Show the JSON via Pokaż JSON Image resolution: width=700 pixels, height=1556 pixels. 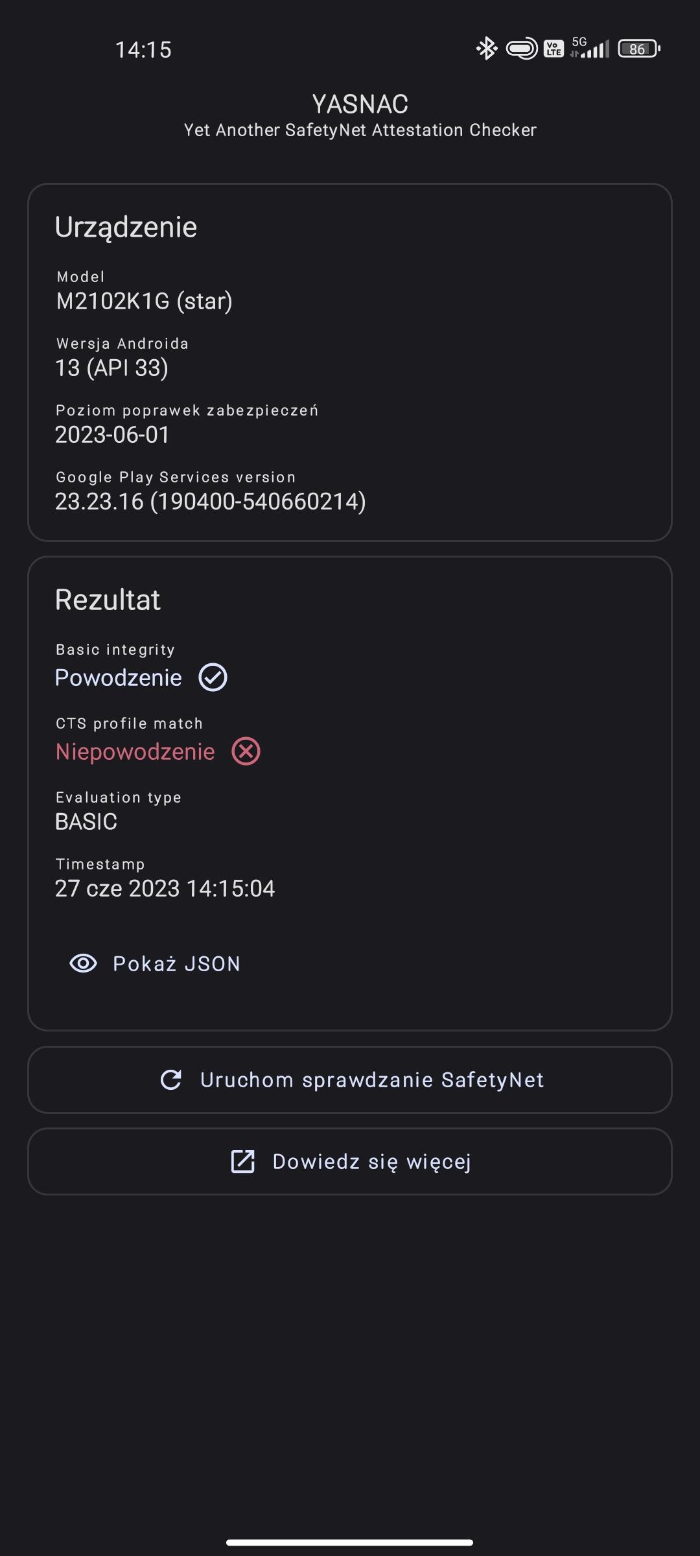pos(176,963)
